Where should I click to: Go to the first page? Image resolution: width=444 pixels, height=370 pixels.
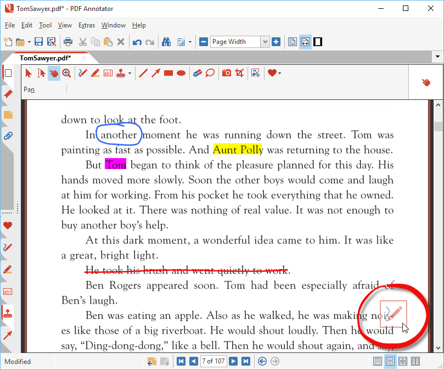181,361
